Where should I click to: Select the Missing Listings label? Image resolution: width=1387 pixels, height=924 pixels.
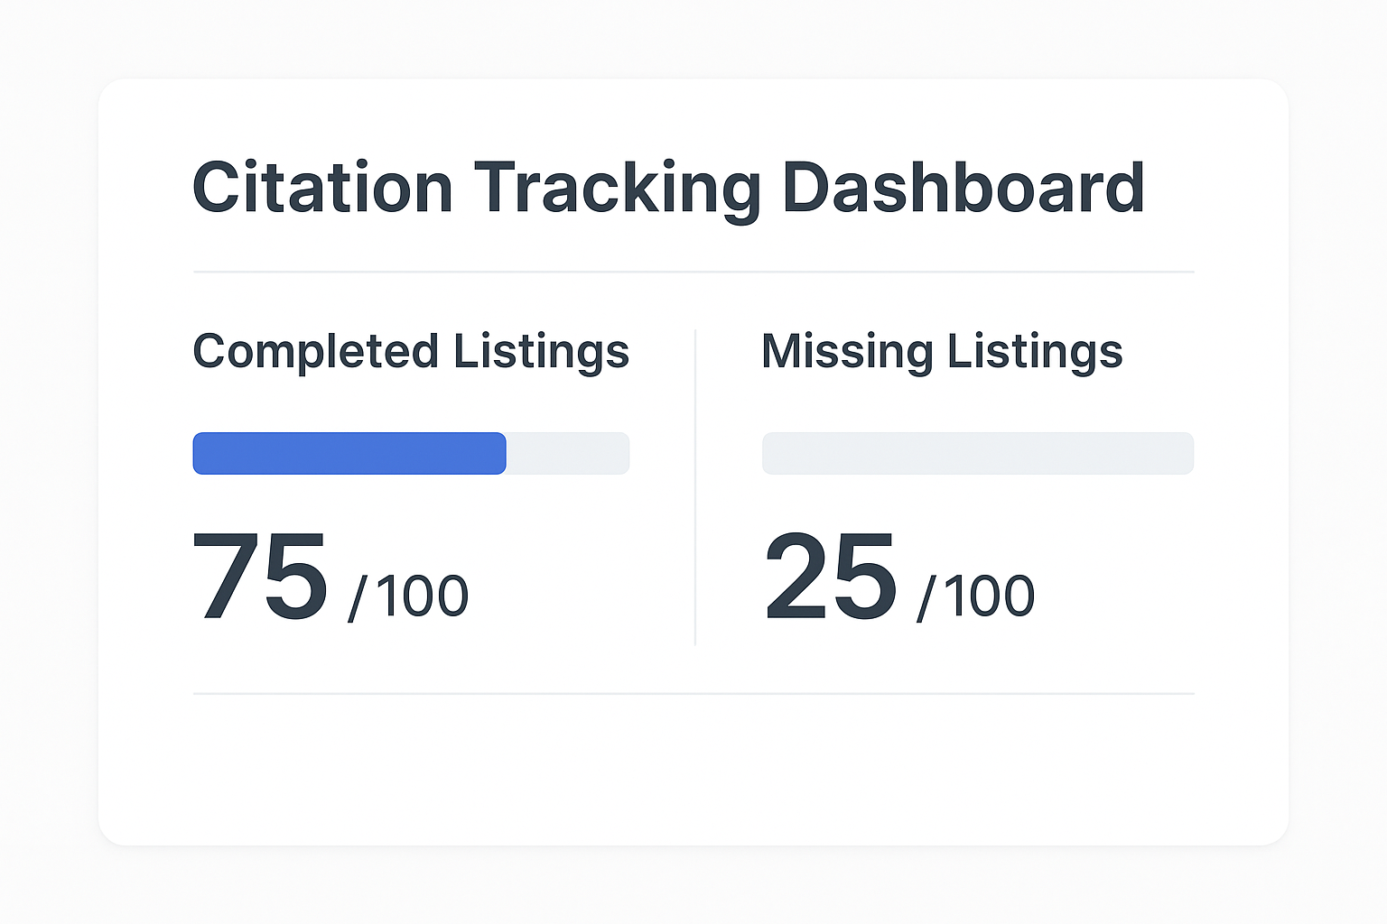click(942, 352)
